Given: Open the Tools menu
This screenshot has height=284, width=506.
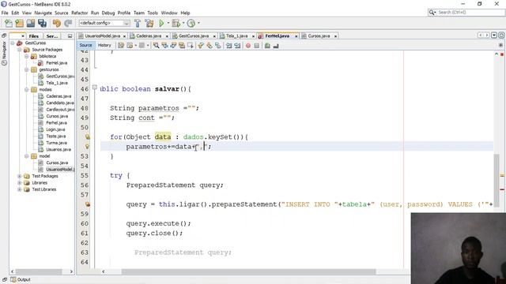Looking at the screenshot, I should (x=153, y=13).
